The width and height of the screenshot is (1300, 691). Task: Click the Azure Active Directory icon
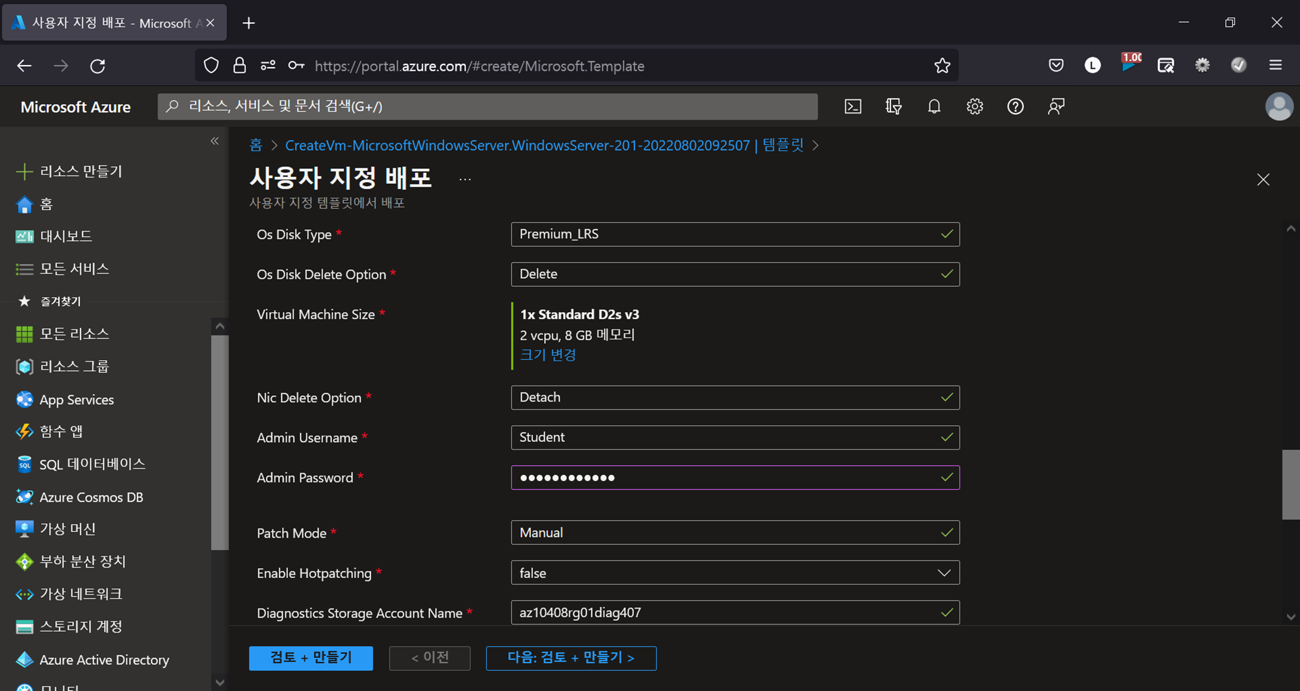tap(24, 659)
